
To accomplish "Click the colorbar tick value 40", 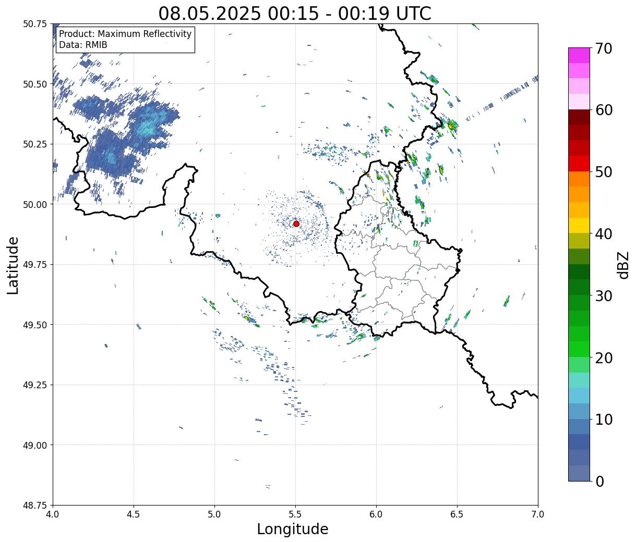I will click(603, 233).
